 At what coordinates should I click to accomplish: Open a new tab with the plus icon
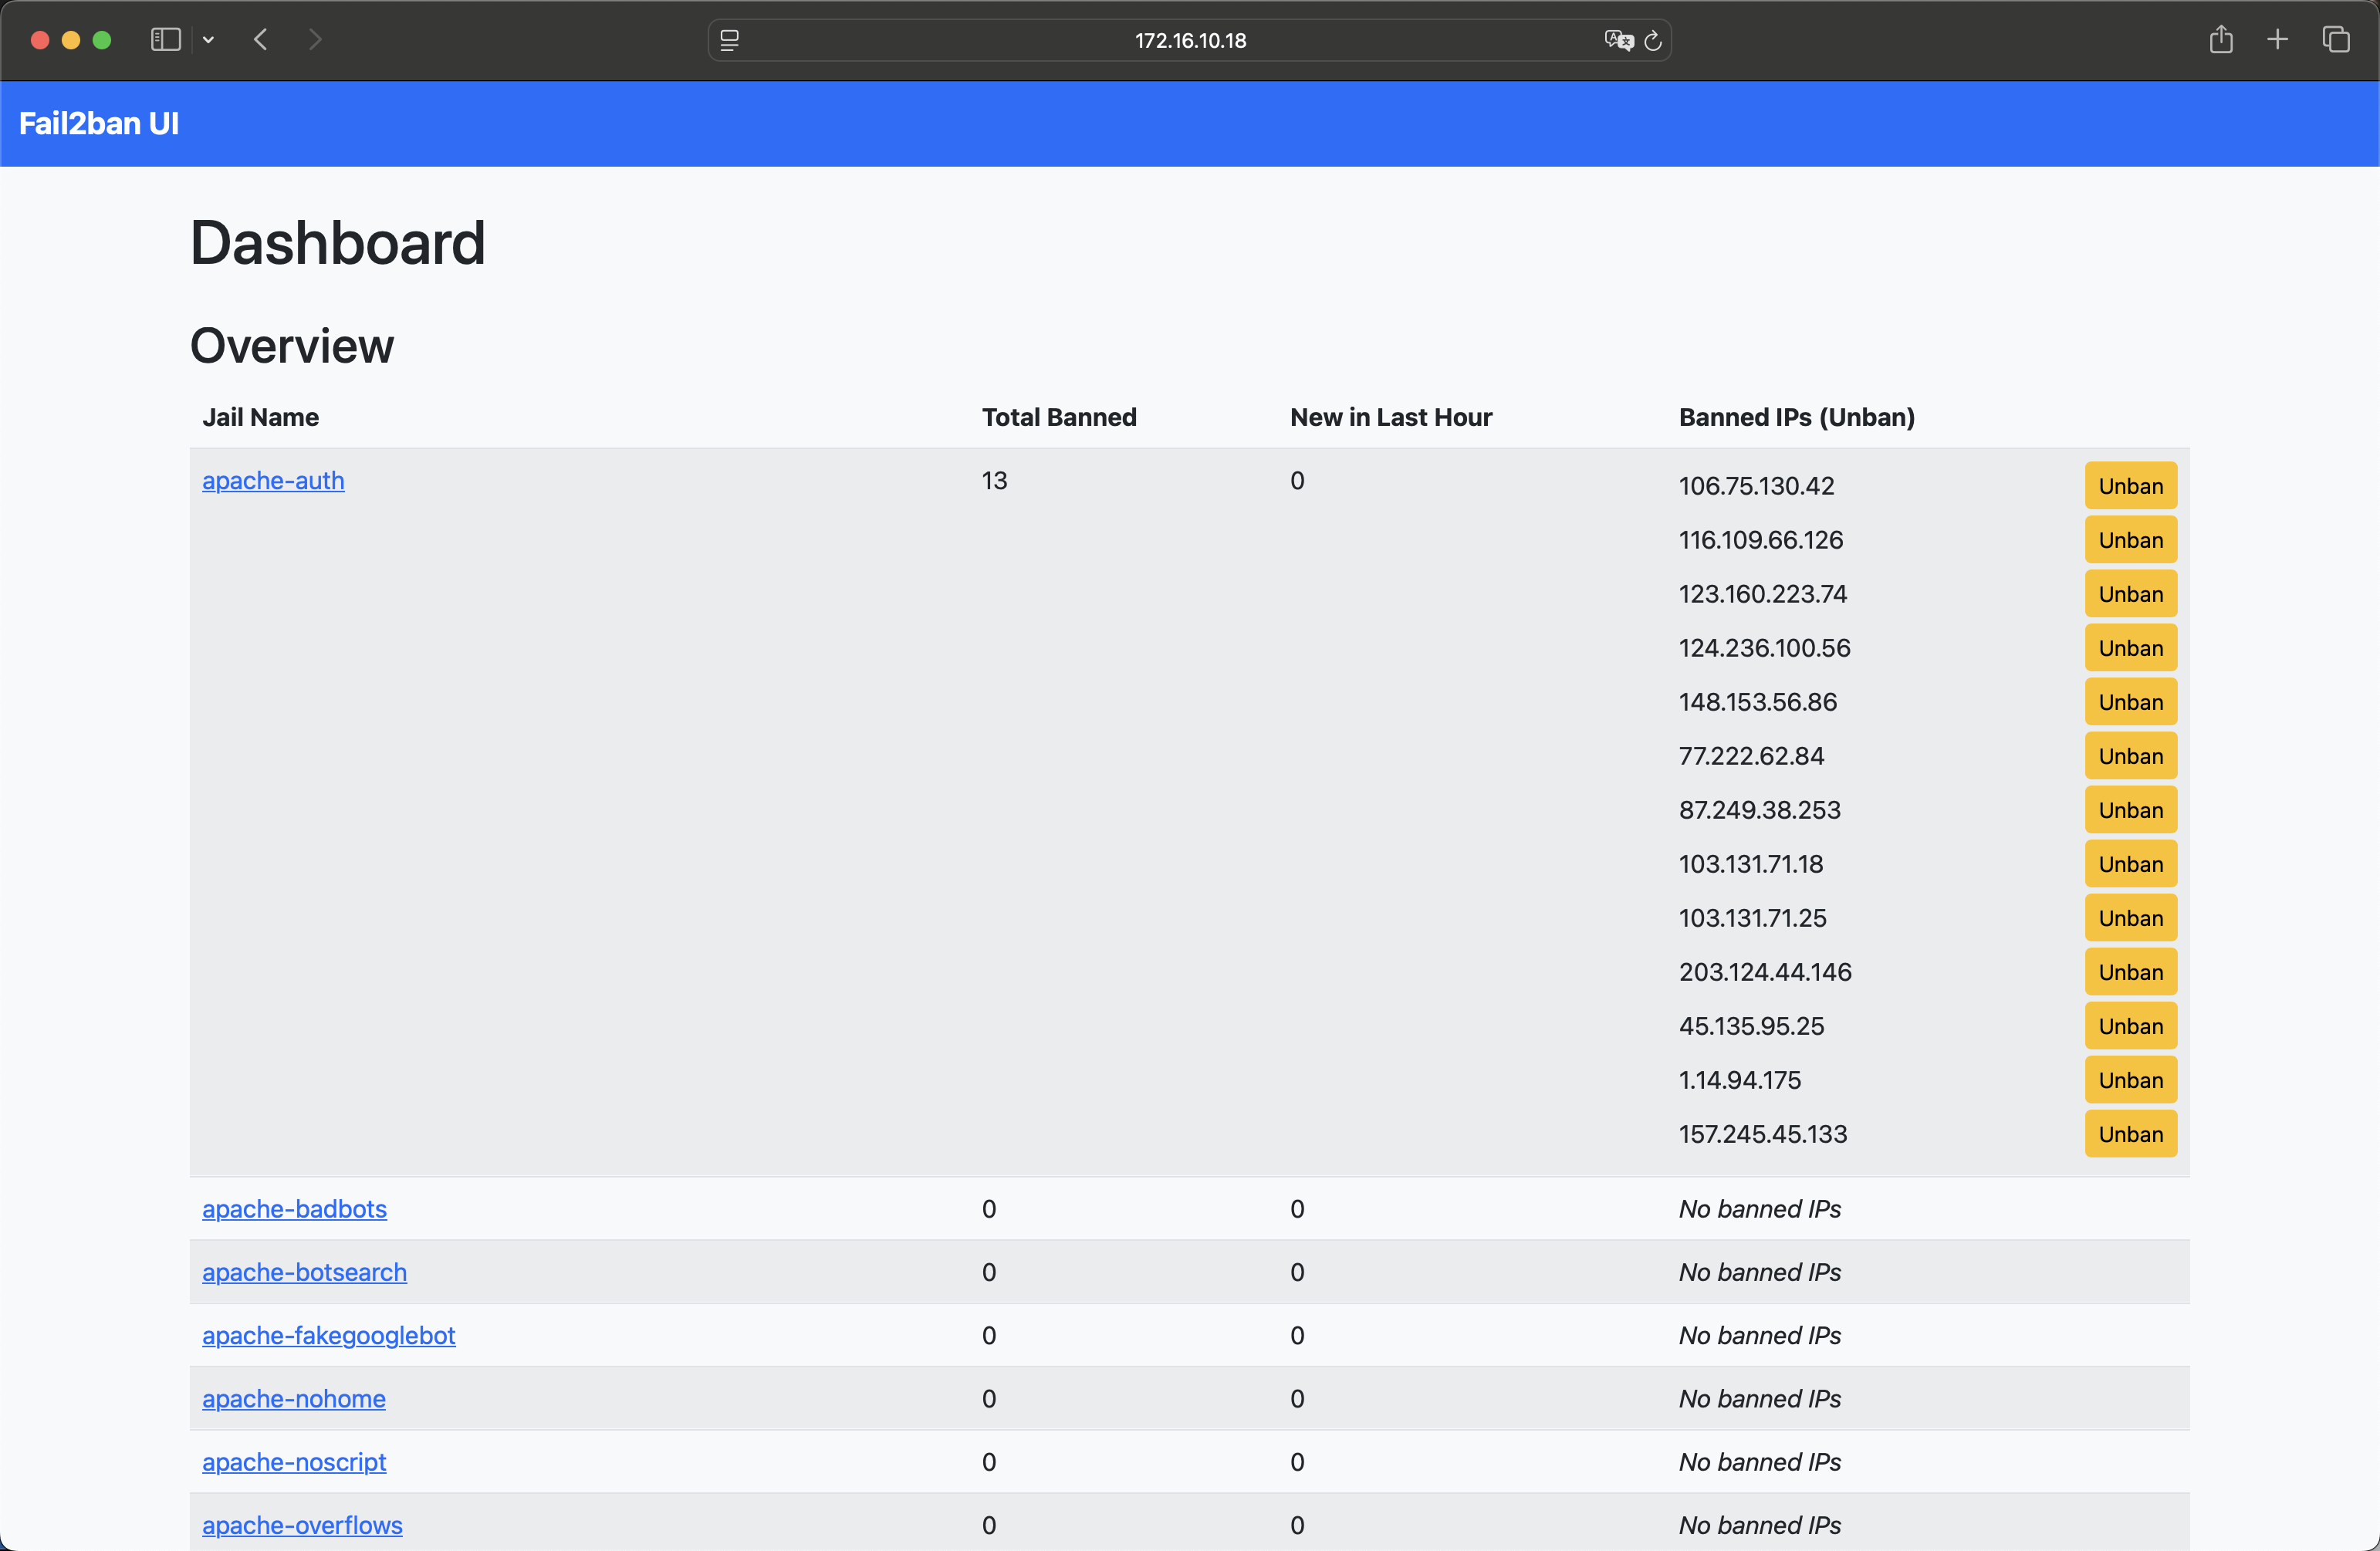pos(2278,40)
